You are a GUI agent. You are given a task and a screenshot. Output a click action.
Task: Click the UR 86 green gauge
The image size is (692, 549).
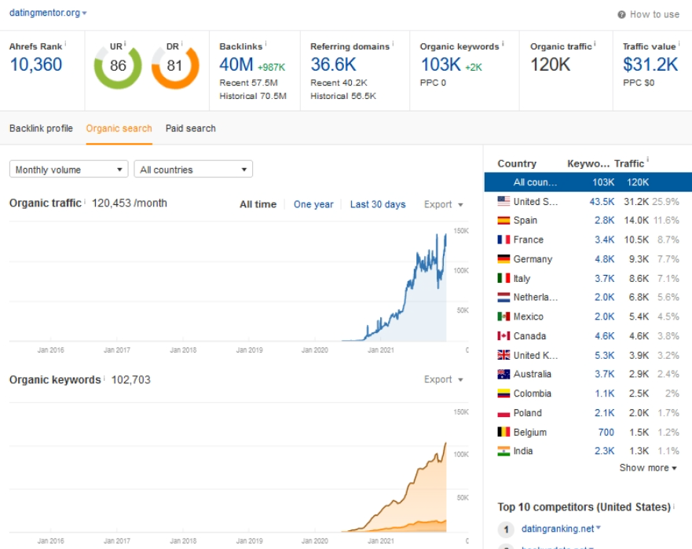coord(118,66)
